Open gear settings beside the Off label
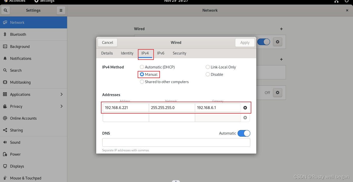This screenshot has width=353, height=182. click(x=278, y=93)
